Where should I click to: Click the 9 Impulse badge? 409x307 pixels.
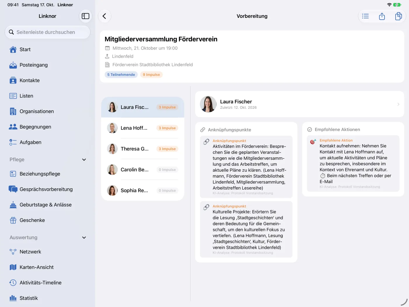(x=151, y=75)
